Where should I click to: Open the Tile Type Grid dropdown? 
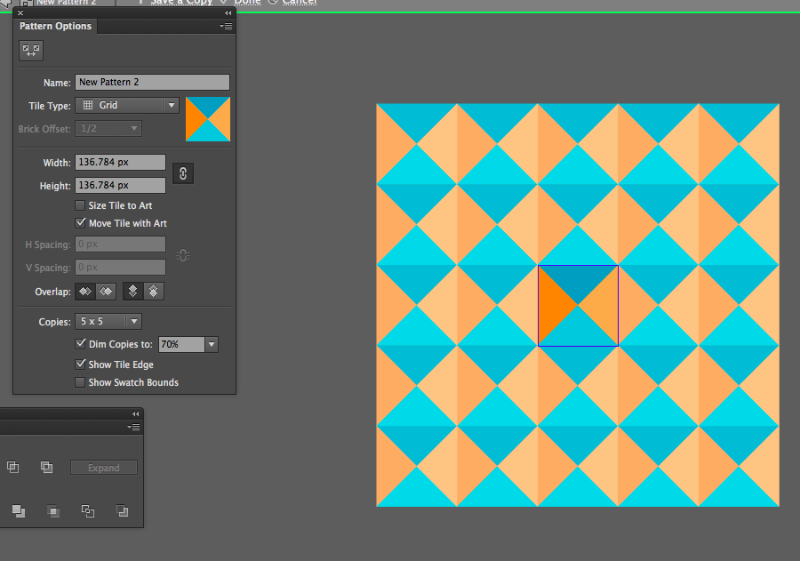[127, 105]
